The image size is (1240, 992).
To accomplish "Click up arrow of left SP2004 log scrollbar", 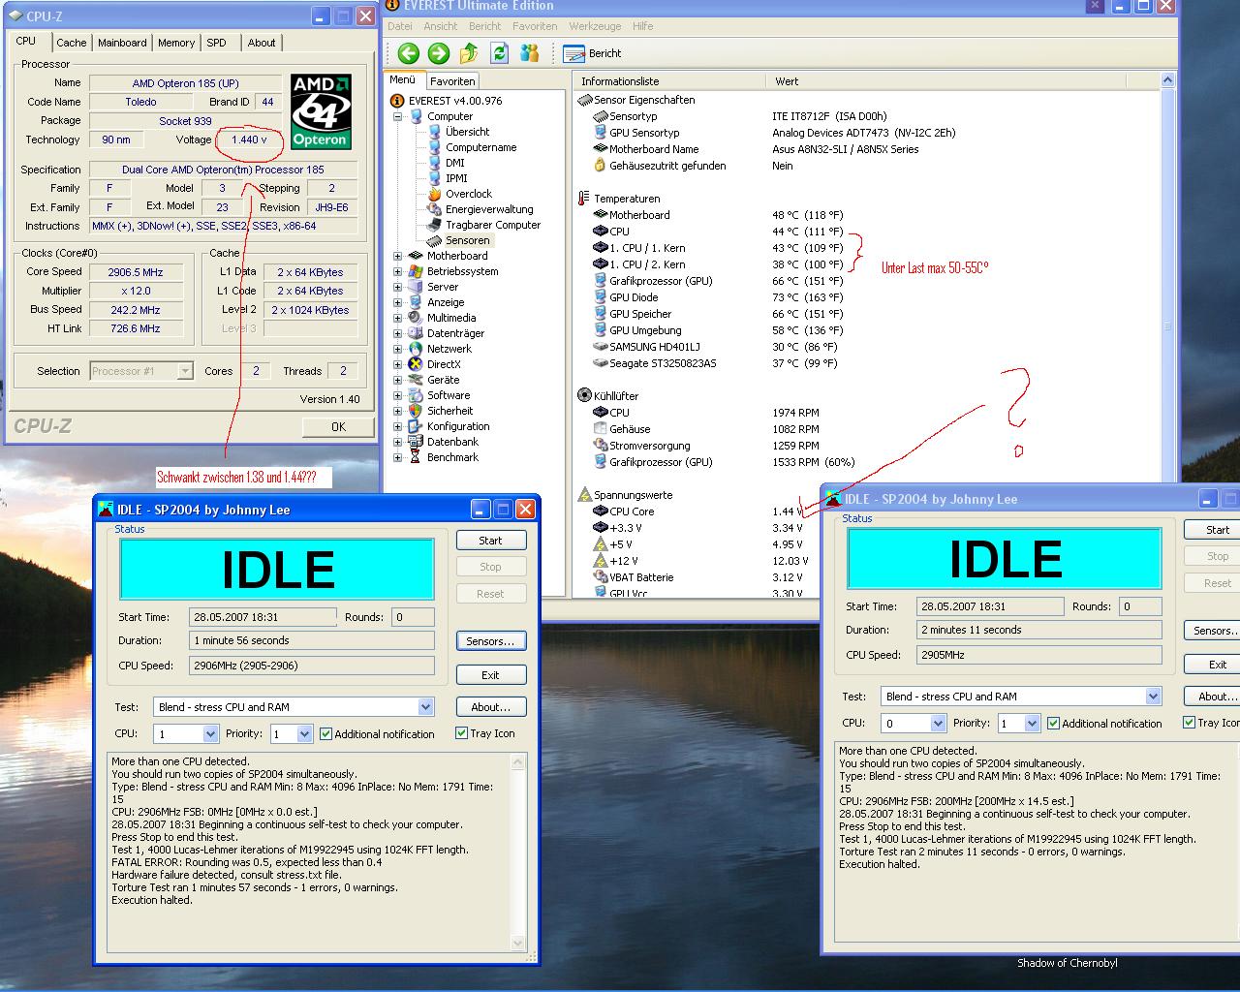I will (x=518, y=764).
